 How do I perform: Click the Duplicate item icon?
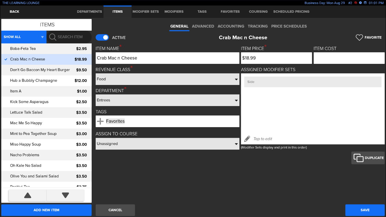coord(358,158)
